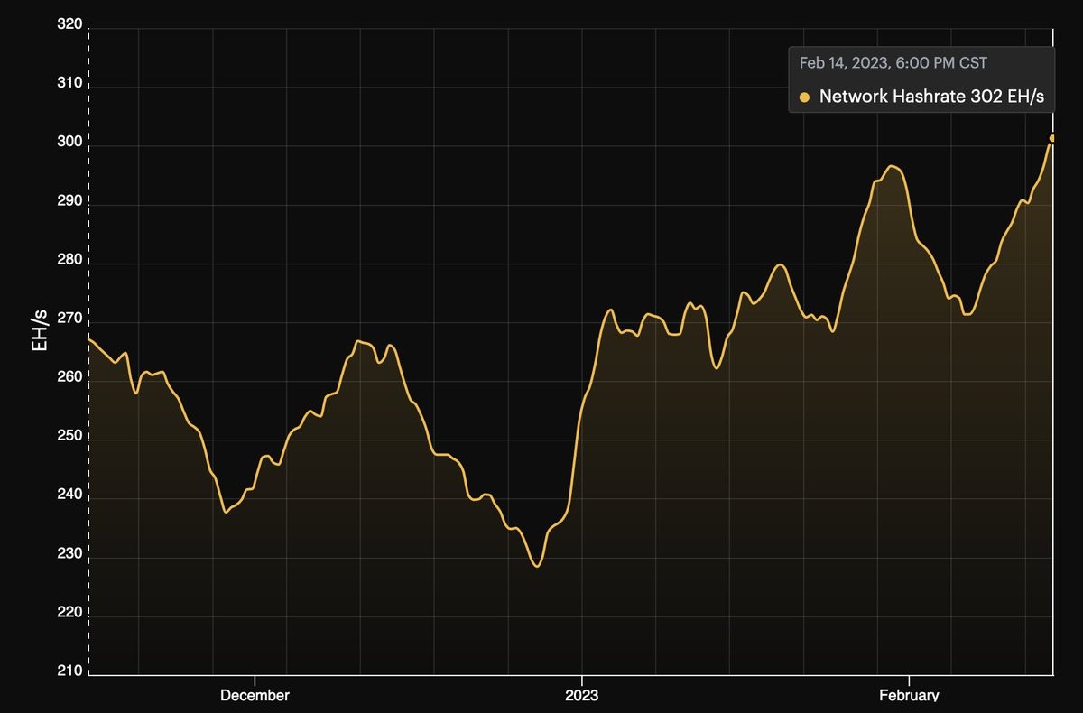Select the February label on x-axis

click(908, 695)
